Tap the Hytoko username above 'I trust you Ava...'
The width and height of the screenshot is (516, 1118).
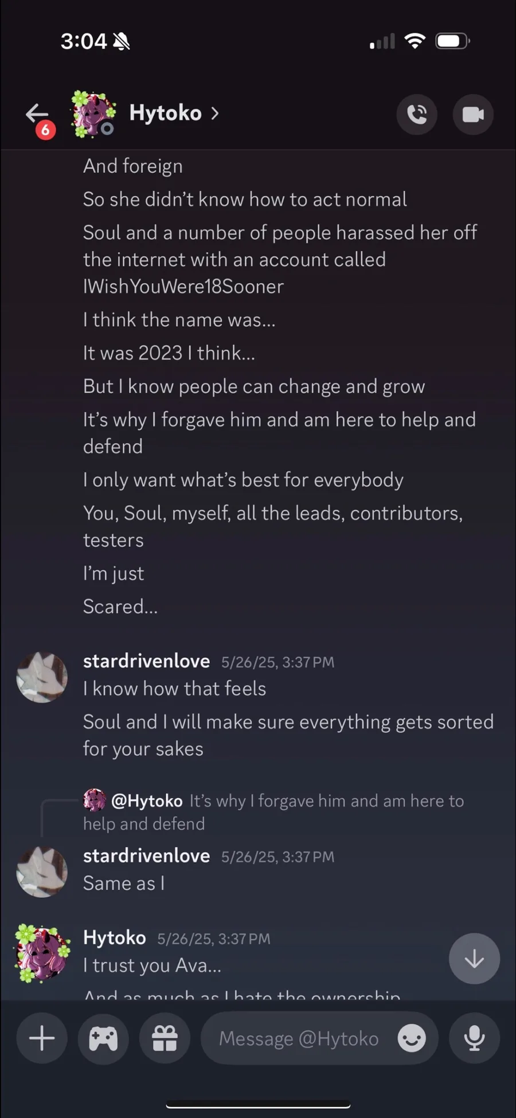(115, 938)
